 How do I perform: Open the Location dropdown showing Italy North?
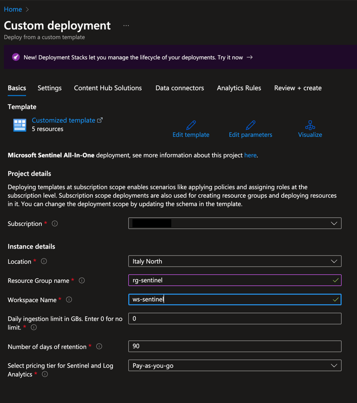point(235,262)
